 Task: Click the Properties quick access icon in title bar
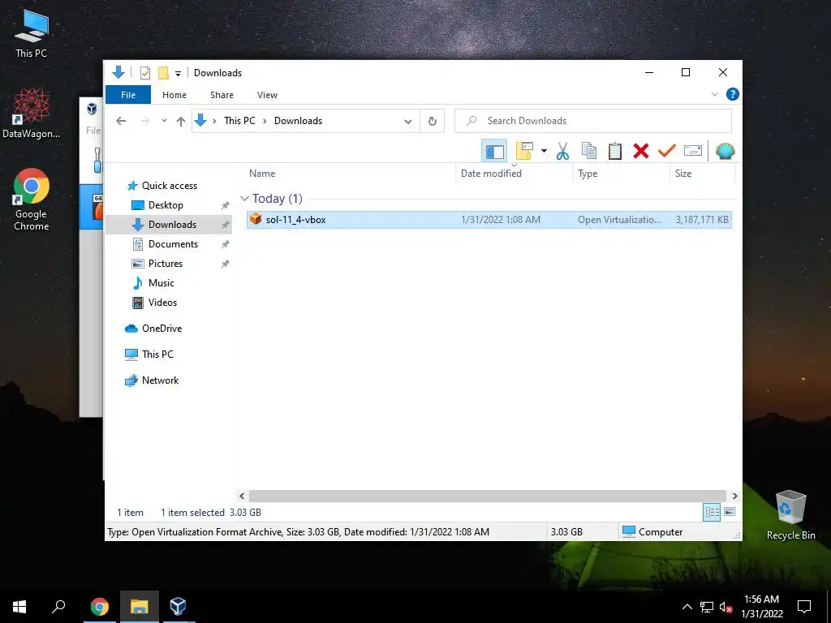point(144,72)
